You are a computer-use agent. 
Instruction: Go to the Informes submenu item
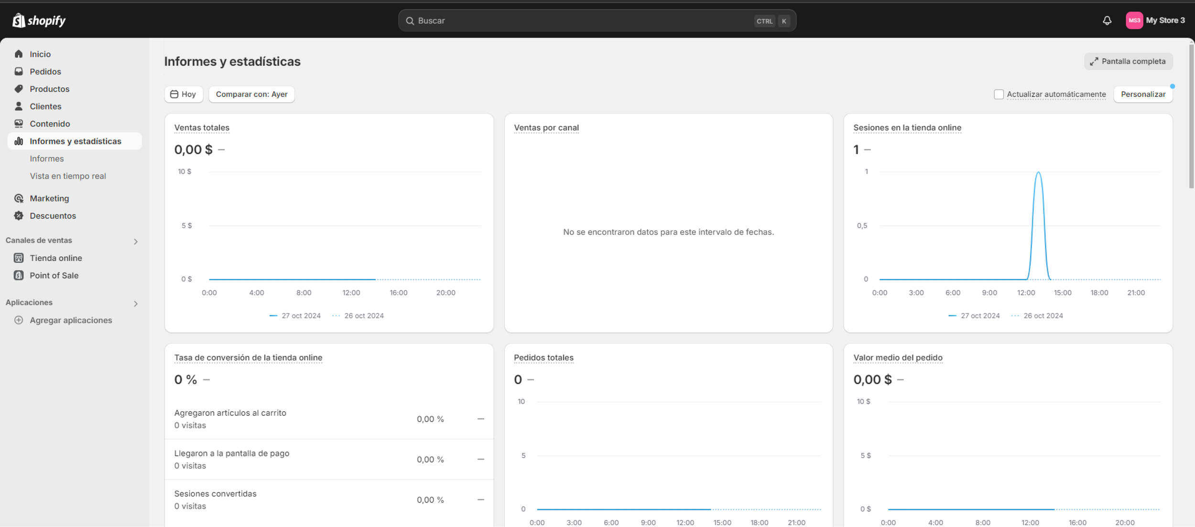pos(47,158)
